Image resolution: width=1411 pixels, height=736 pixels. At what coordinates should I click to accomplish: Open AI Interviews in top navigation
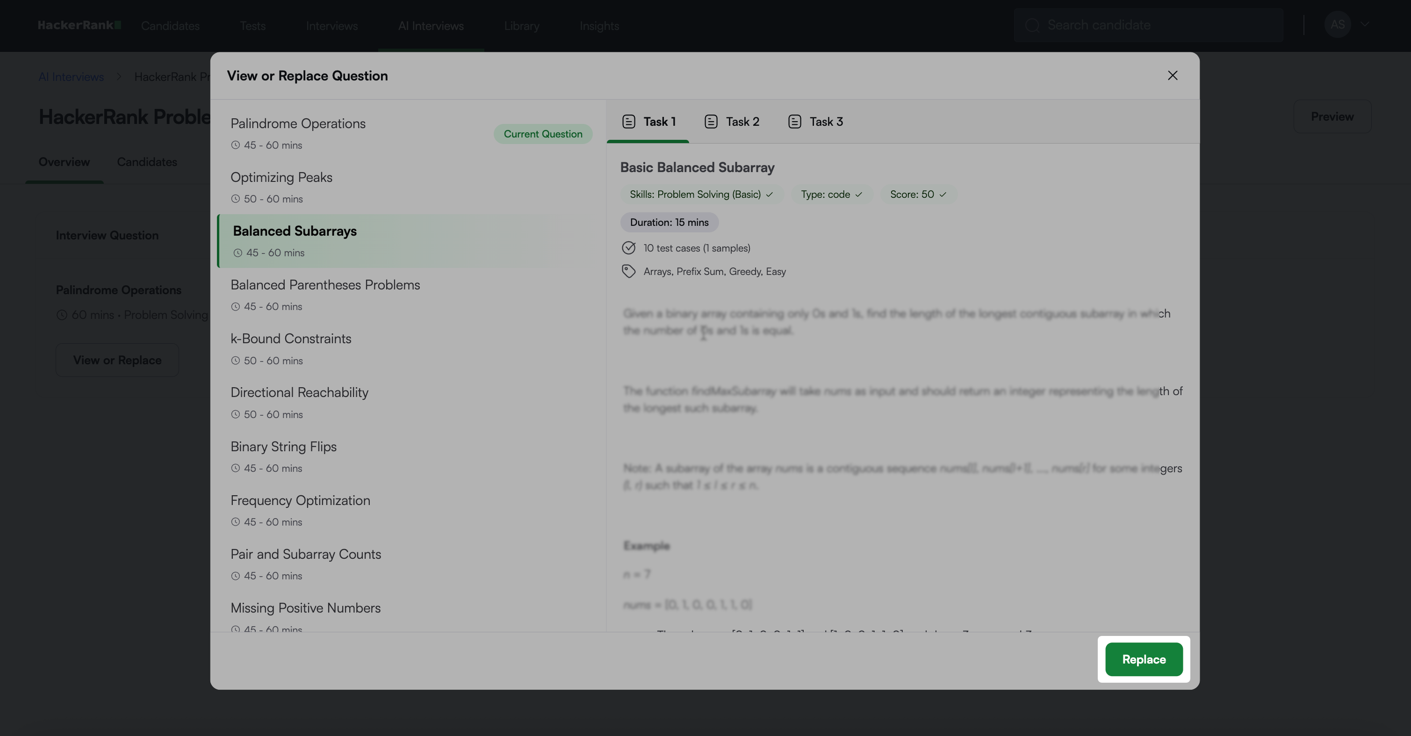[431, 26]
